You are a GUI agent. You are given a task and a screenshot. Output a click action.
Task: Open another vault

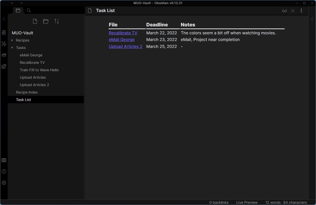pyautogui.click(x=4, y=160)
